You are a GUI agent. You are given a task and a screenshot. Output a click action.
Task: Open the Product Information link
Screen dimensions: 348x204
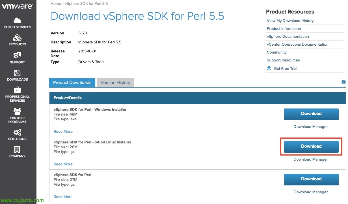coord(284,29)
